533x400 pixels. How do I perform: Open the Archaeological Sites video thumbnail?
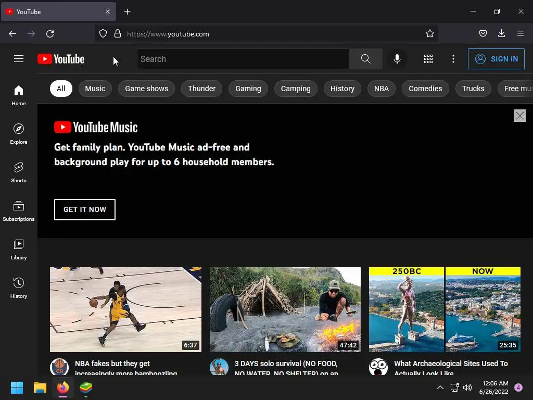click(x=445, y=309)
